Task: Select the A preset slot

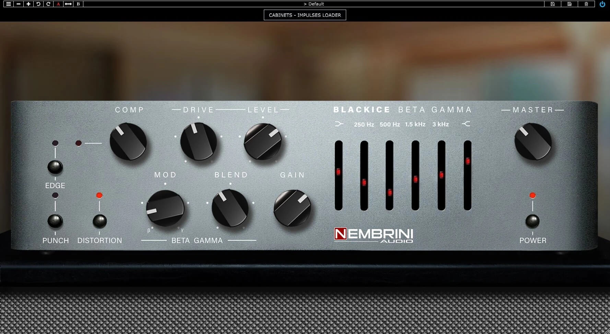Action: 58,4
